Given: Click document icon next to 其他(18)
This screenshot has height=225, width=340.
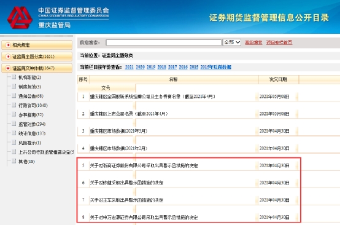Looking at the screenshot, I should point(14,161).
